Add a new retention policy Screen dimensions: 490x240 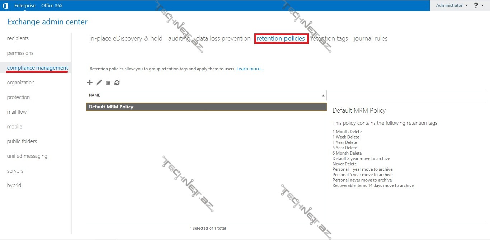click(x=90, y=83)
